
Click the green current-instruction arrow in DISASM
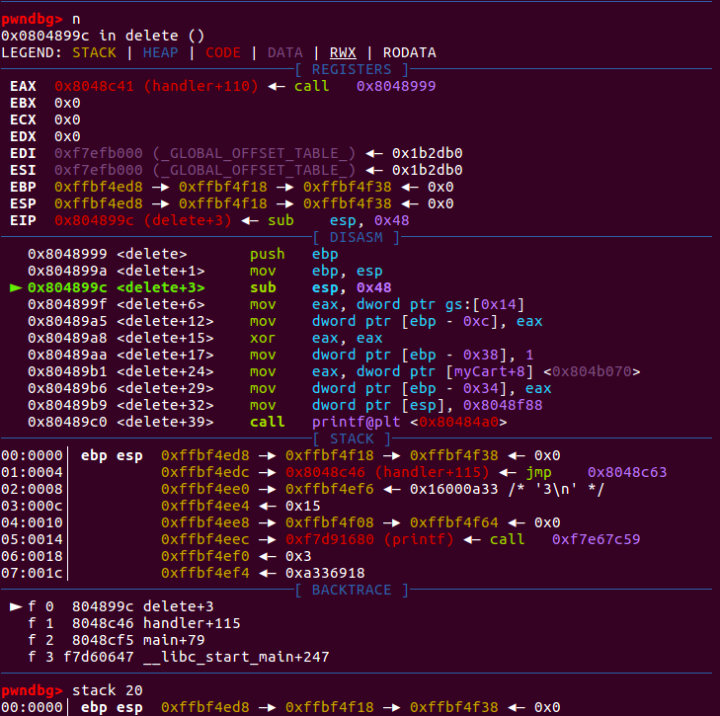pos(15,287)
